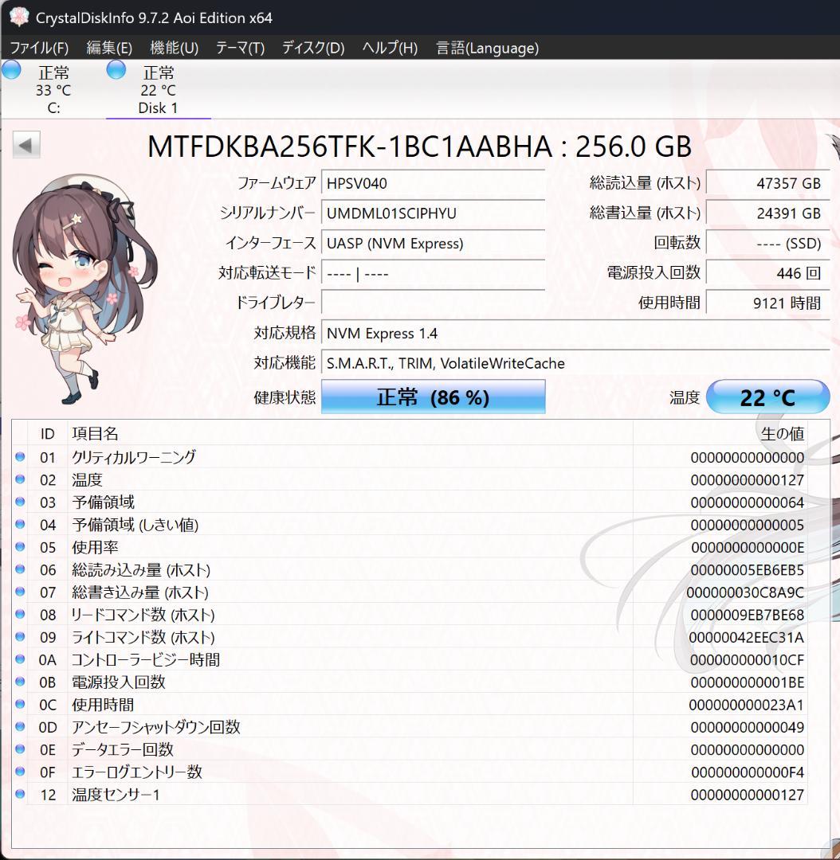Viewport: 840px width, 860px height.
Task: Click status dot for 05 使用率 row
Action: (x=20, y=546)
